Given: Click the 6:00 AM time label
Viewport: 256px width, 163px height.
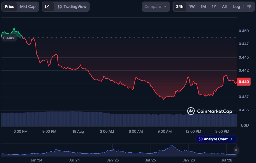Looking at the screenshot, I should pyautogui.click(x=136, y=131).
